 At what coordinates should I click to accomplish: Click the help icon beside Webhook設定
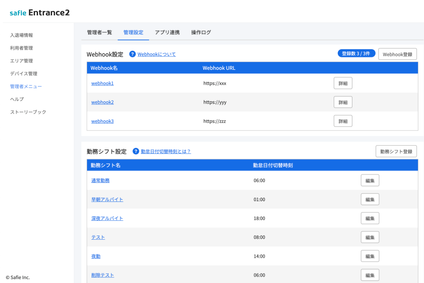tap(132, 54)
